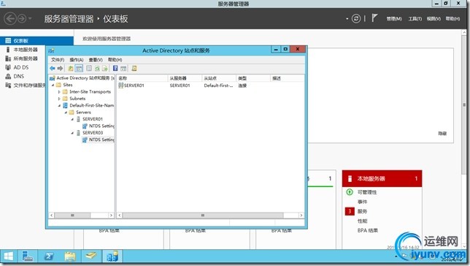Select SERVER01 connection object icon
The height and width of the screenshot is (266, 470).
(121, 85)
